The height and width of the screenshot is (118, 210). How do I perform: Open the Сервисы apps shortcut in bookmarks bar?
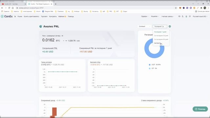click(x=5, y=11)
